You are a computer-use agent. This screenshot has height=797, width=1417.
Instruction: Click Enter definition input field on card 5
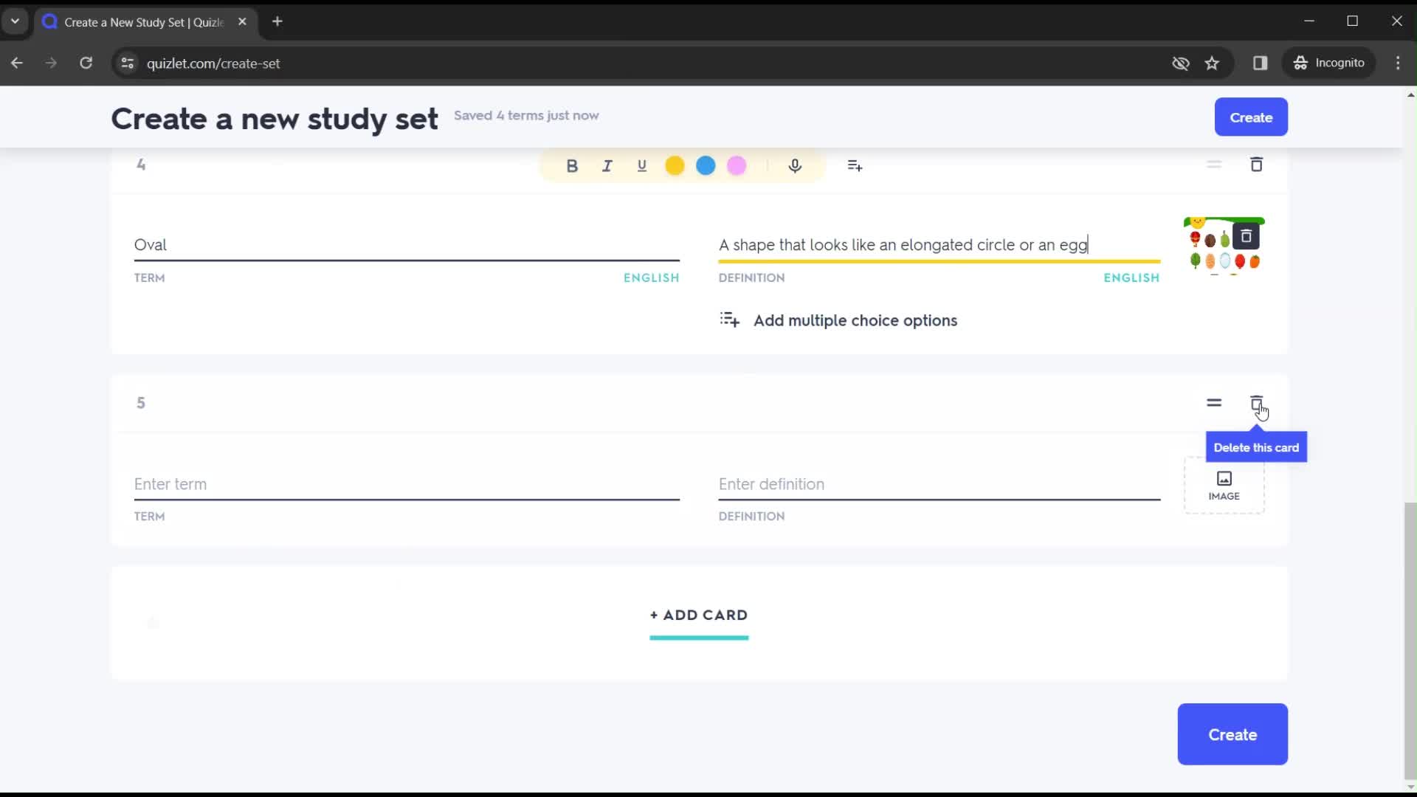point(940,483)
